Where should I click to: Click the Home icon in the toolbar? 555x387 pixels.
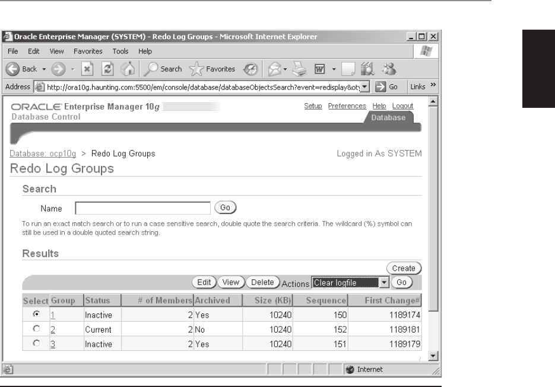click(x=128, y=69)
